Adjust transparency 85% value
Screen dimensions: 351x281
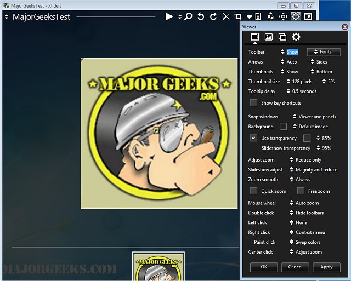[324, 138]
